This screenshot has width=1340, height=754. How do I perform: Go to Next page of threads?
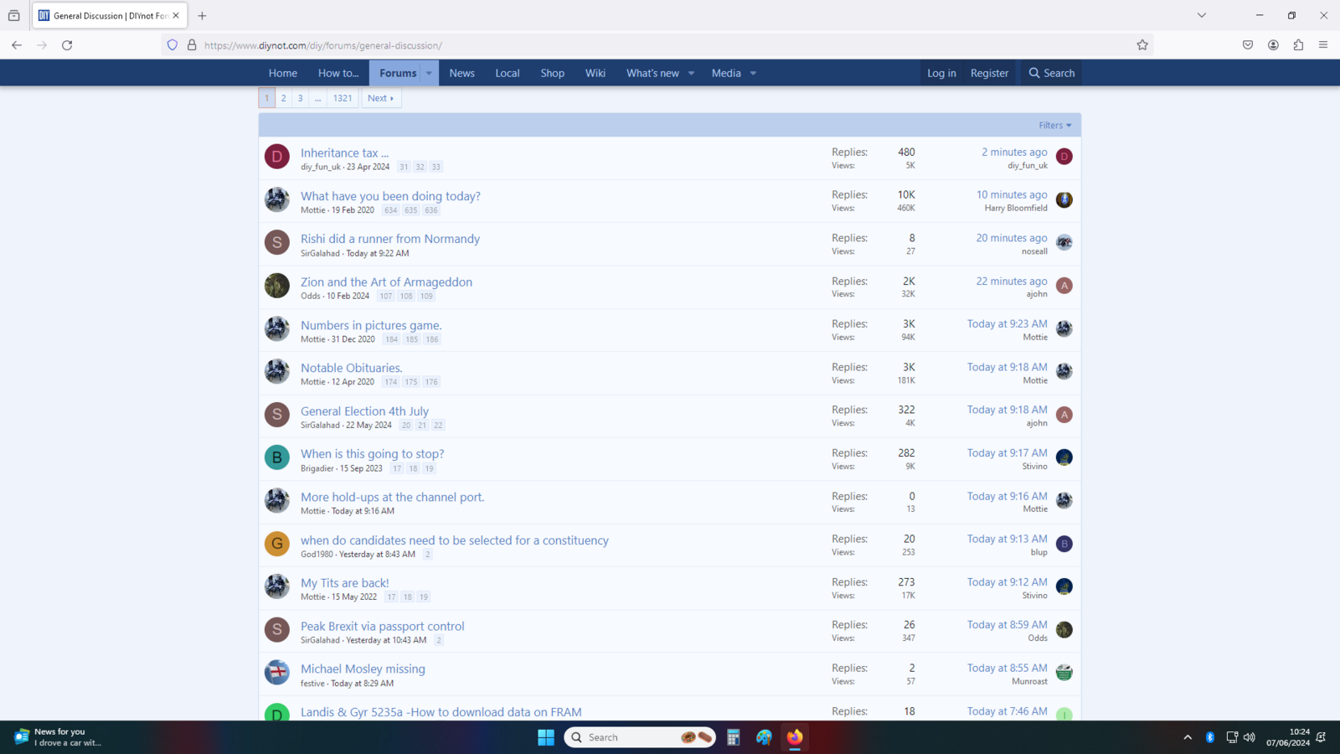(x=380, y=98)
